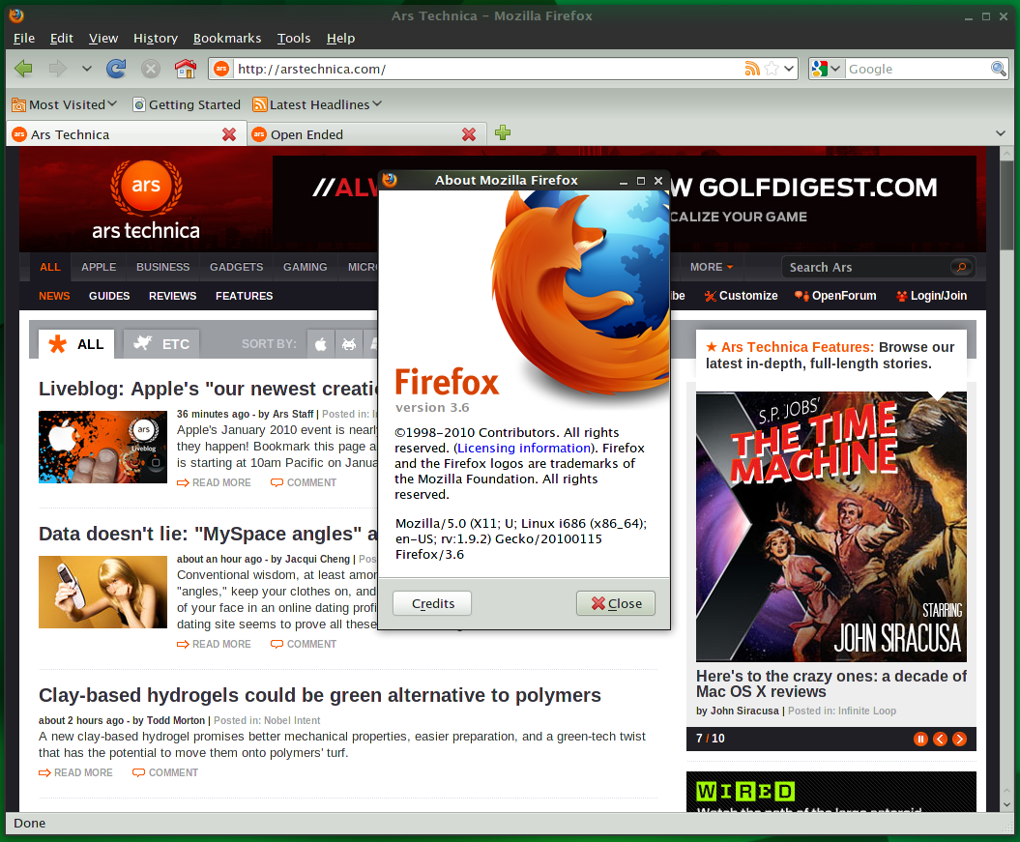Open the Tools menu
1020x842 pixels.
coord(294,39)
